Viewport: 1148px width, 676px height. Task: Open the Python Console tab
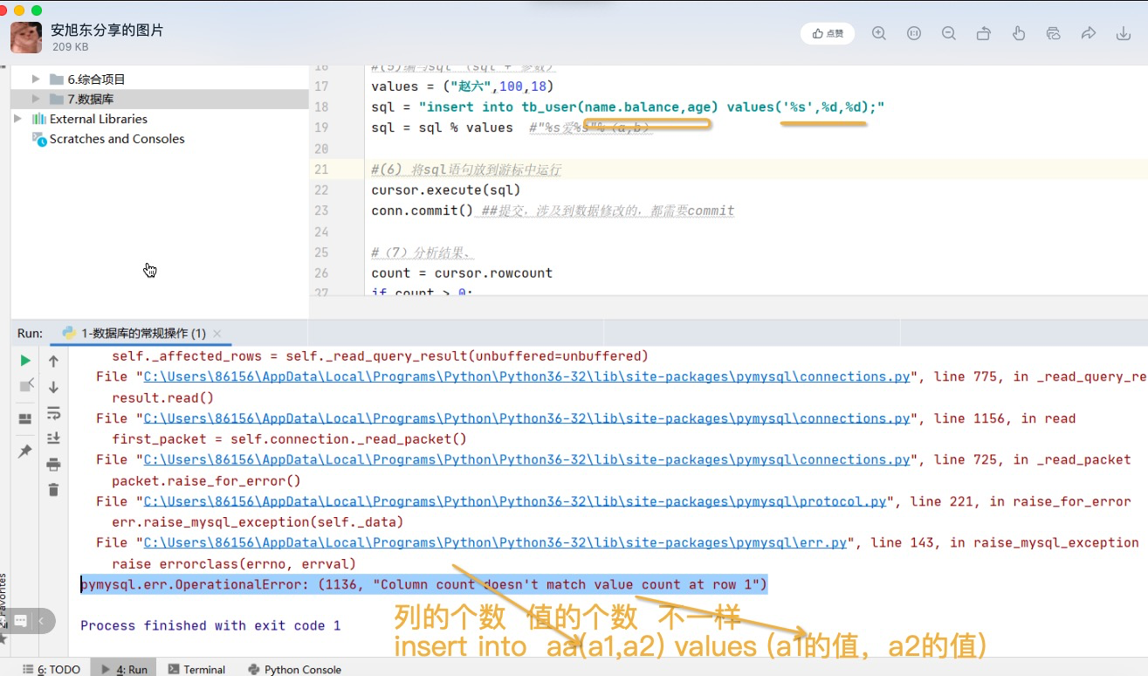[x=295, y=669]
